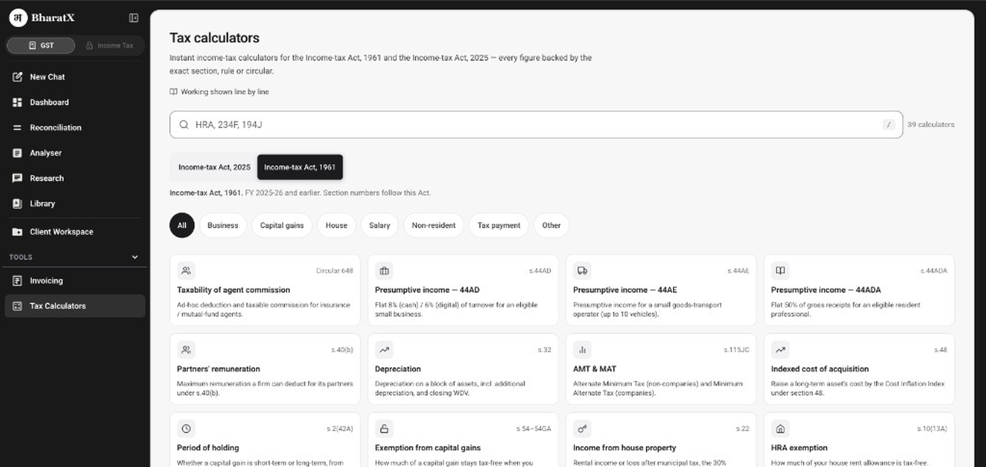Click the Tax Calculators sidebar icon
986x467 pixels.
(x=17, y=306)
